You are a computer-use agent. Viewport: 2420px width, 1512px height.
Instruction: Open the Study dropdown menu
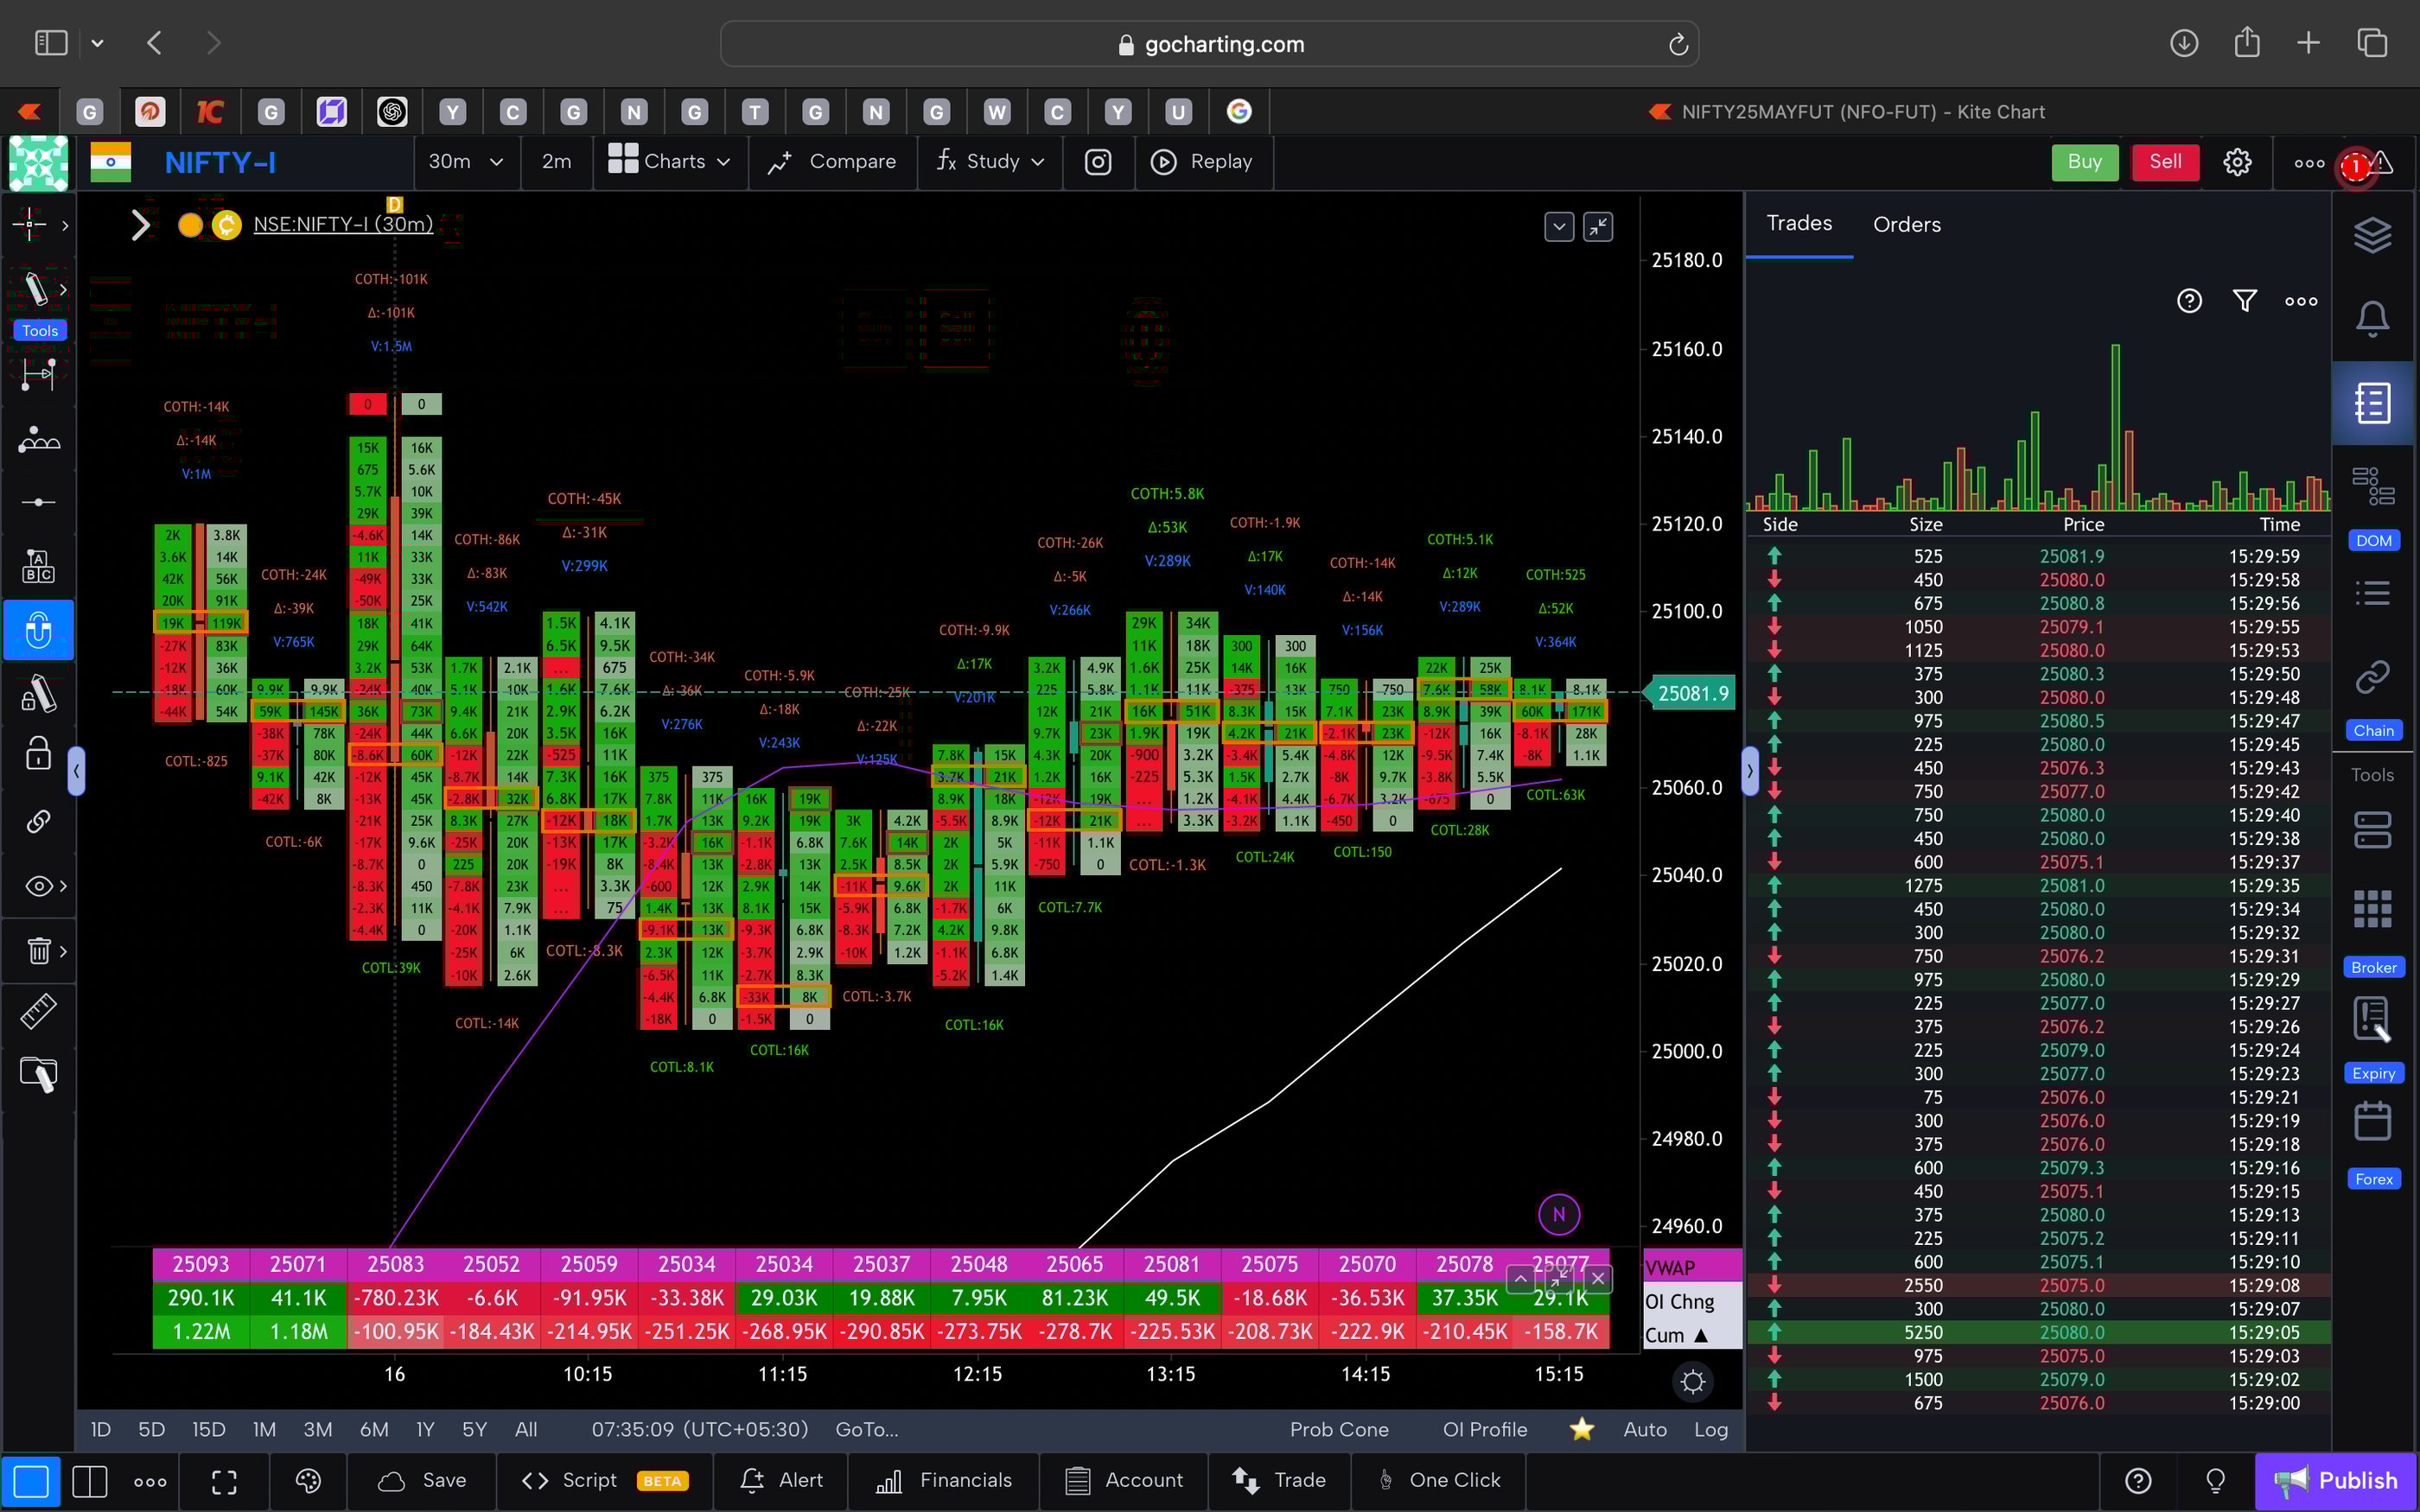989,162
